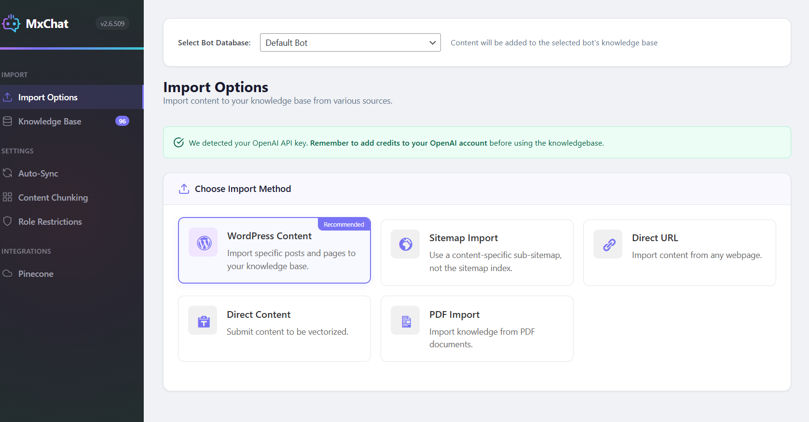This screenshot has width=809, height=422.
Task: Click the Pinecone cloud icon
Action: coord(7,273)
